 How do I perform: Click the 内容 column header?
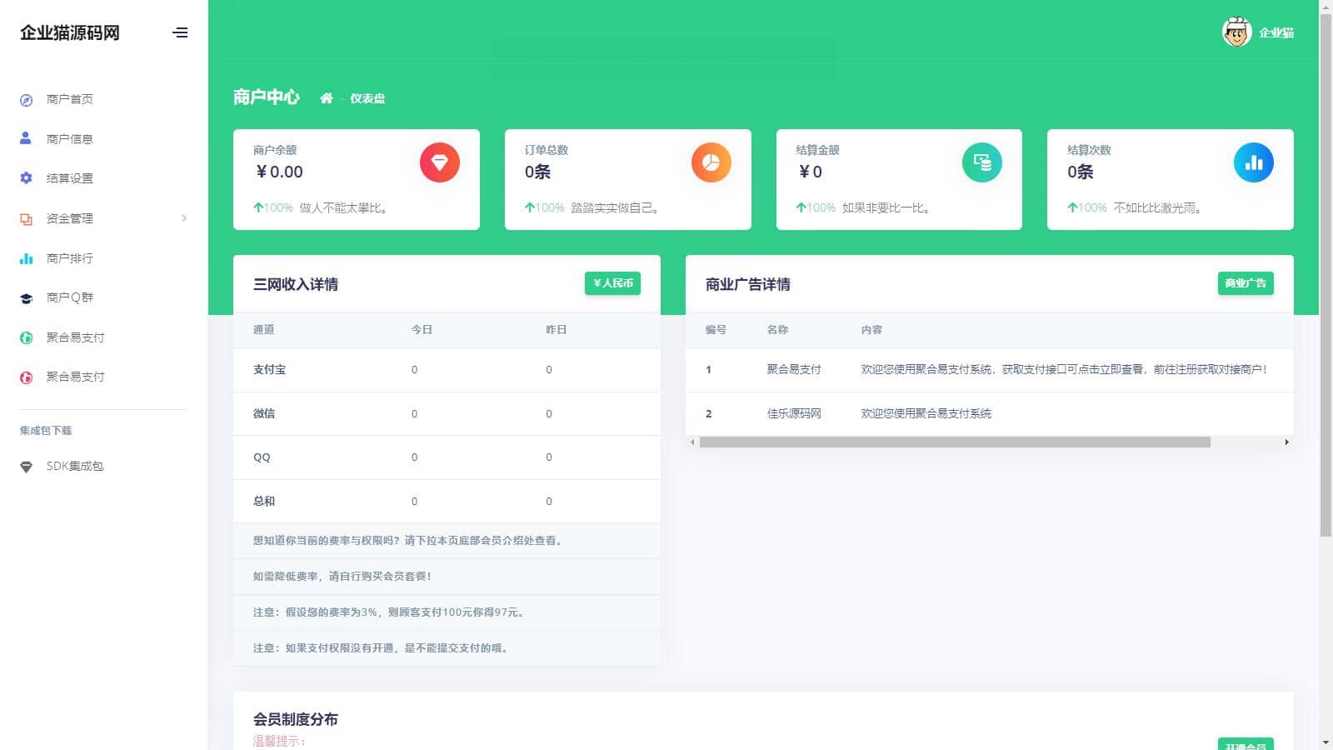pos(871,330)
